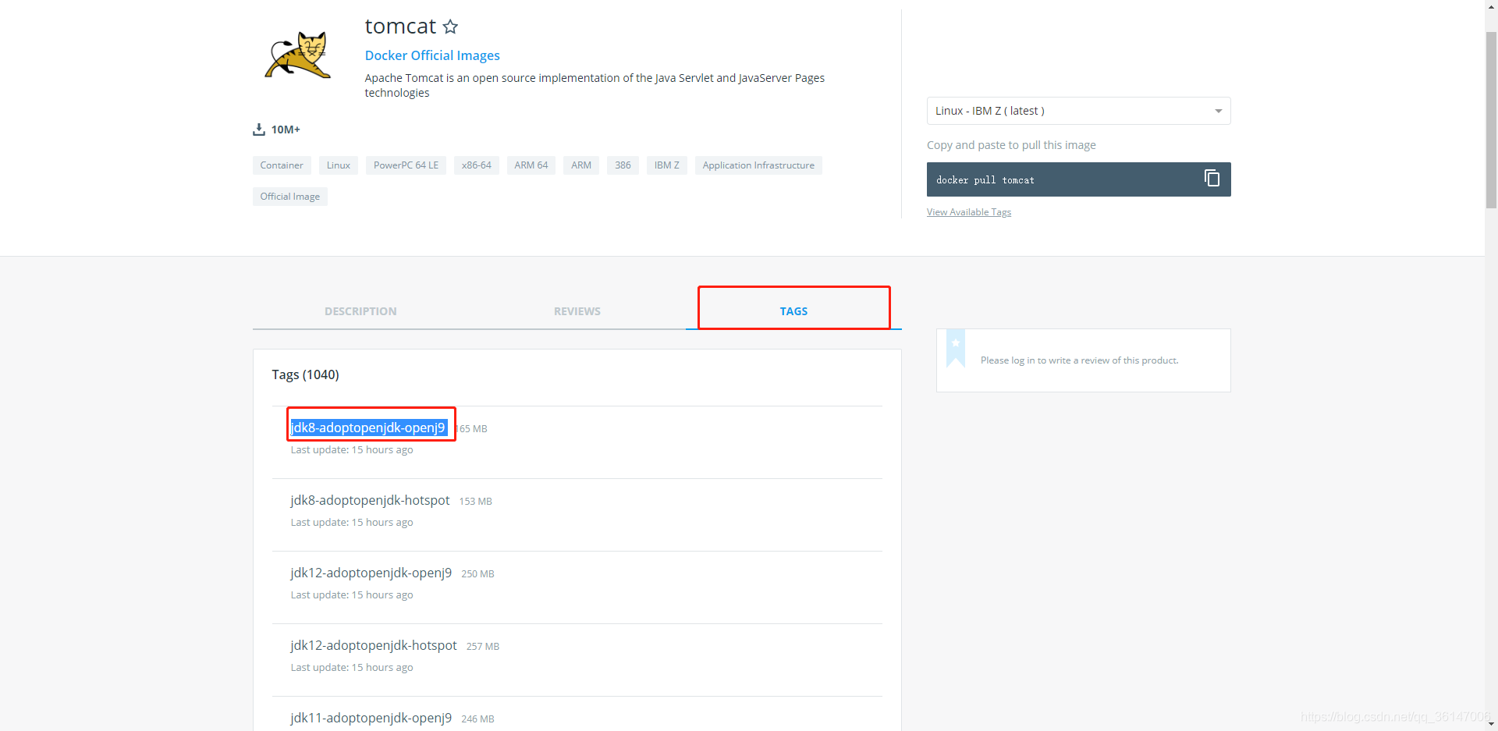Click the scrollbar down arrow

point(1491,724)
